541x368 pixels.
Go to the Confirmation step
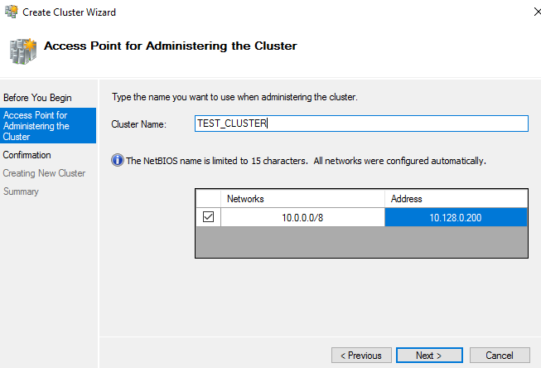(x=27, y=155)
